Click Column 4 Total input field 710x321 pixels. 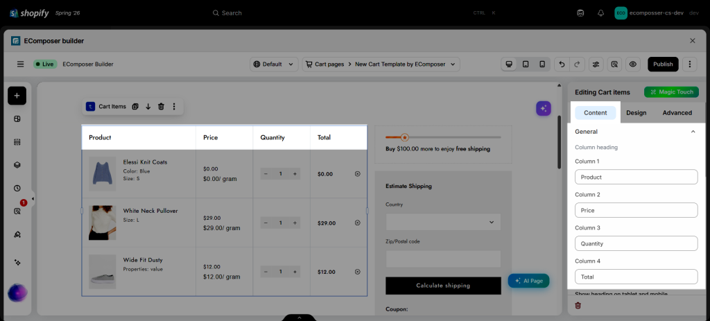[637, 276]
